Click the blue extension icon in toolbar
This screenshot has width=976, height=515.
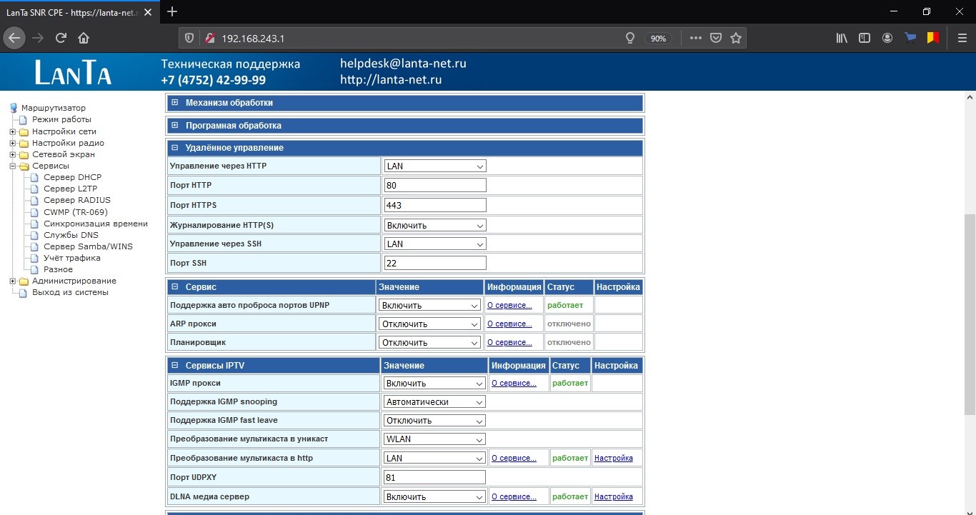pos(910,38)
